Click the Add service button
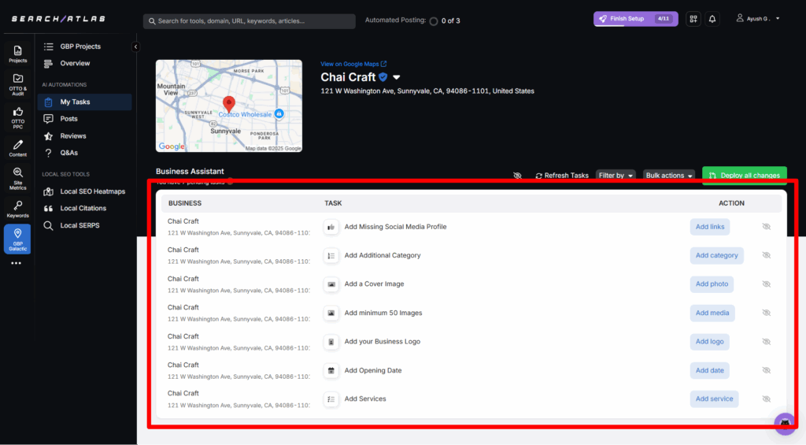This screenshot has height=445, width=806. click(715, 399)
